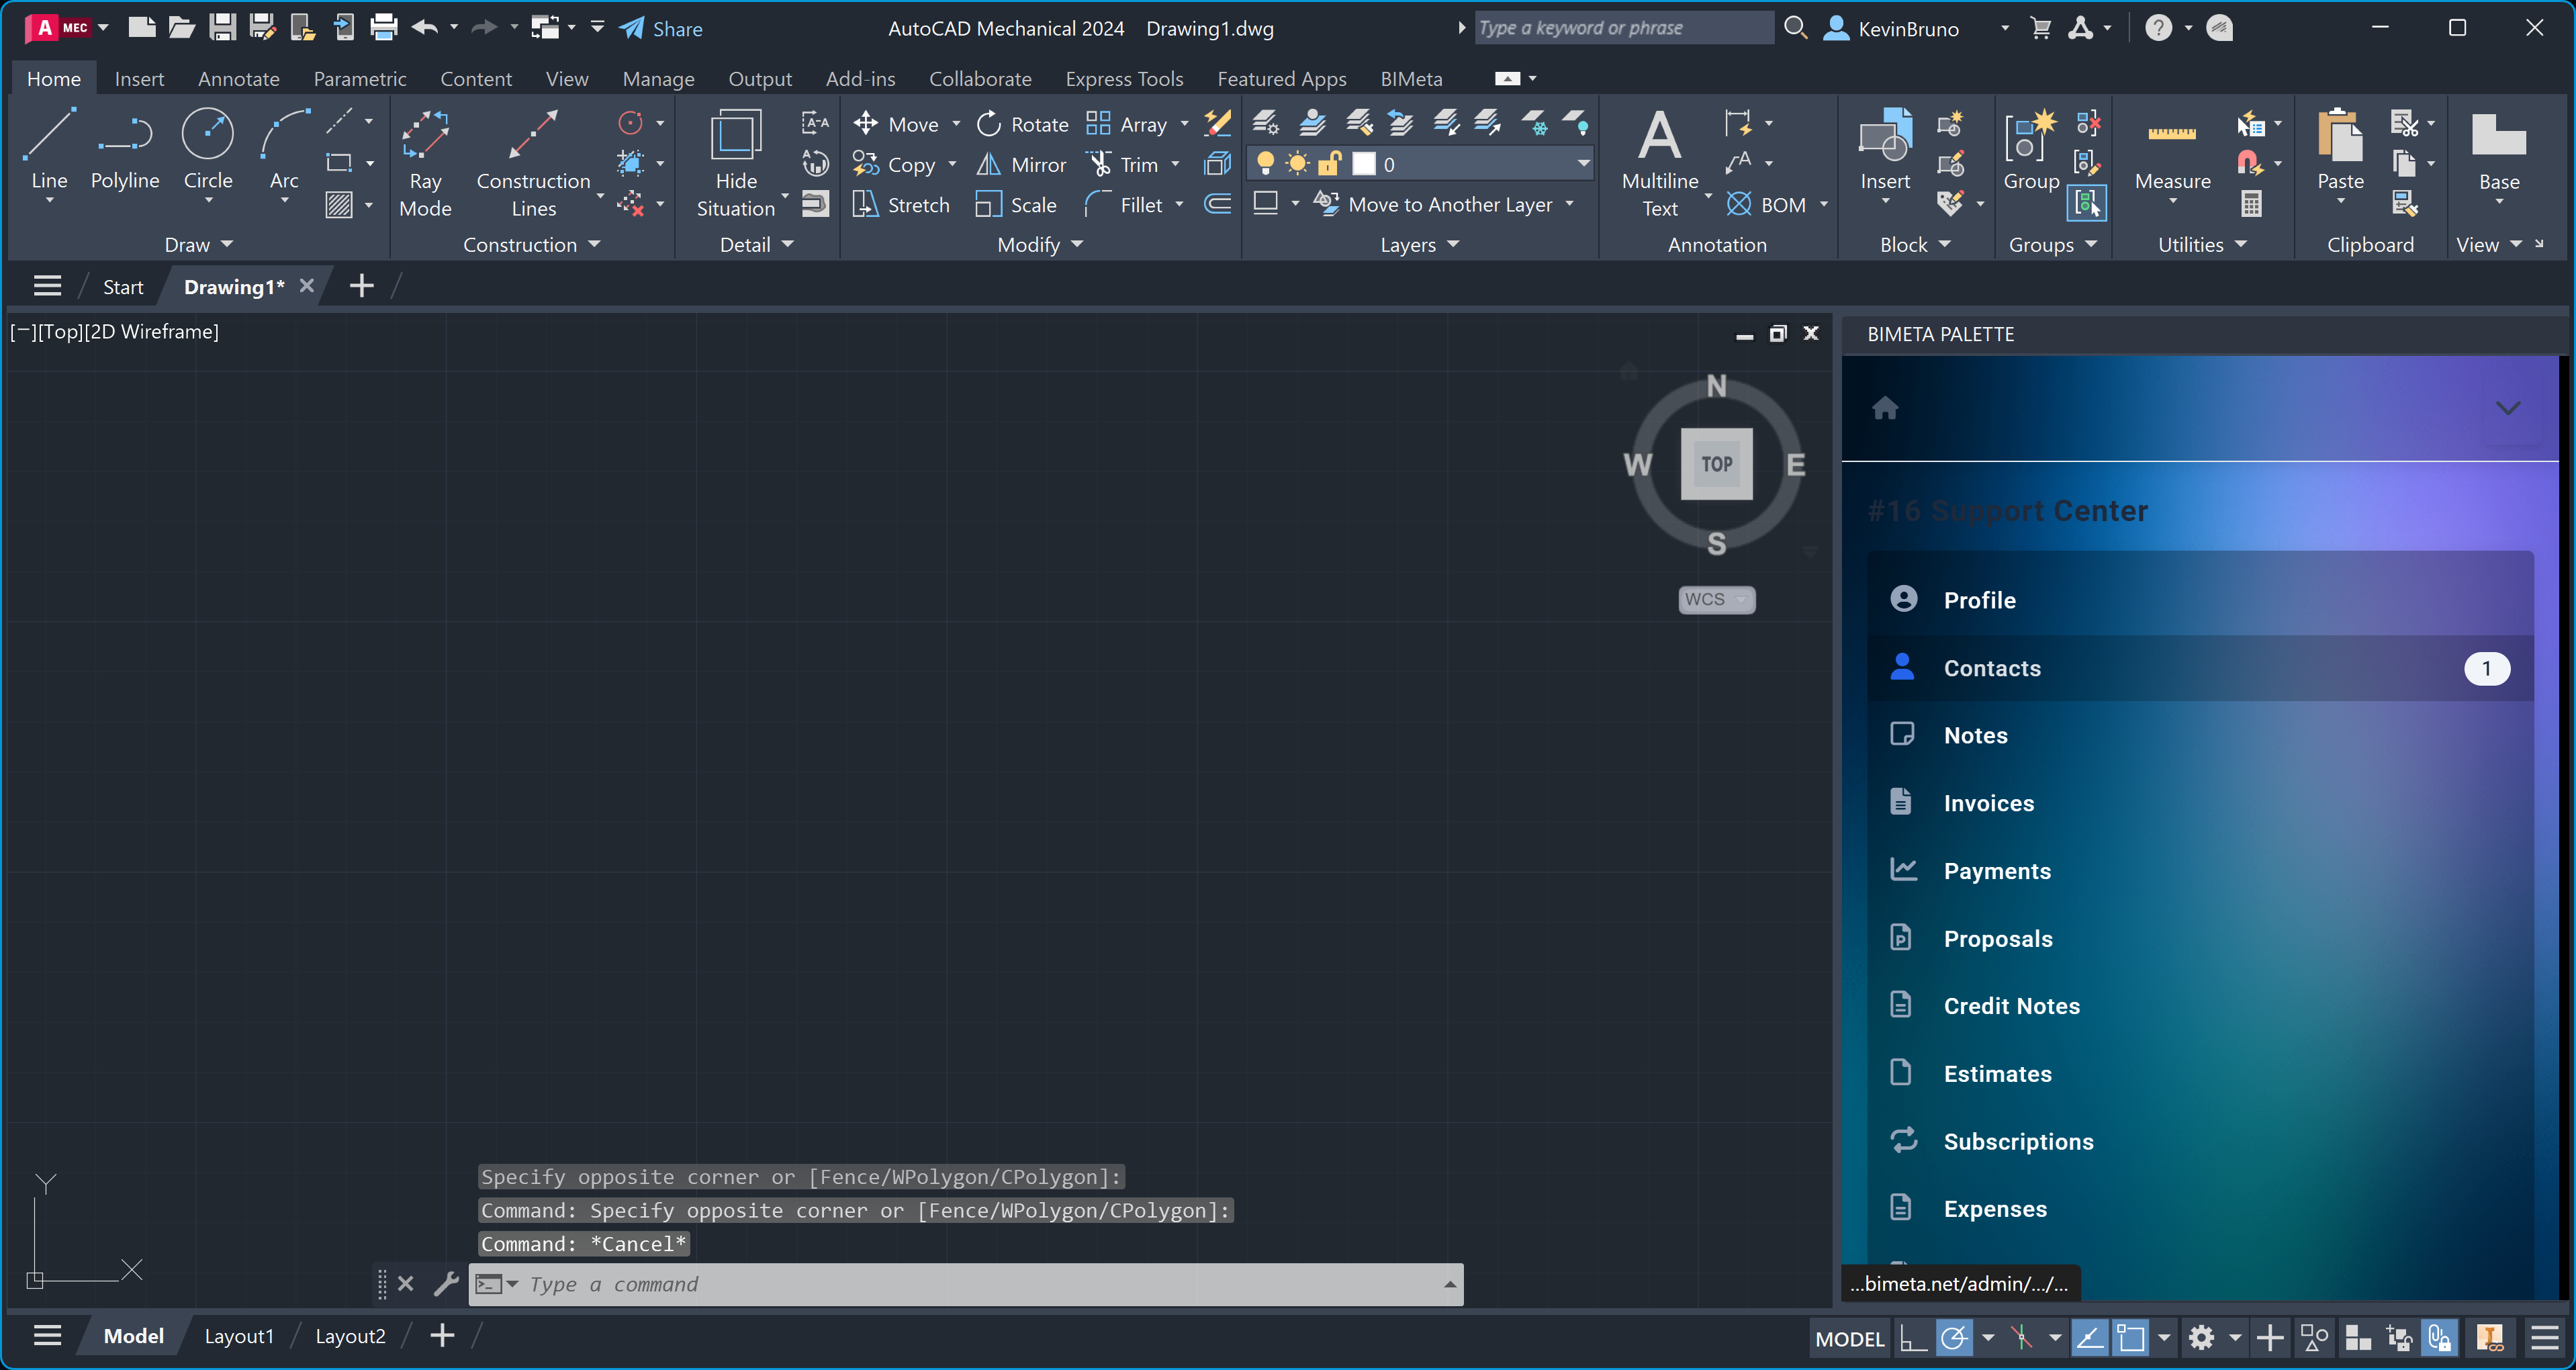Open the Express Tools ribbon tab

(1124, 79)
